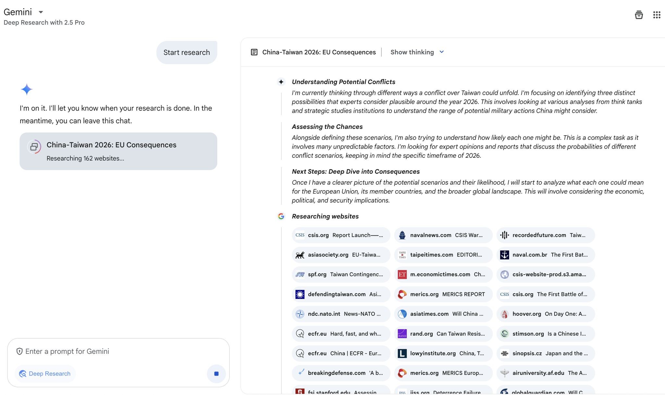This screenshot has width=665, height=395.
Task: Open stimson.org Is a Chinese I... chip
Action: click(546, 334)
